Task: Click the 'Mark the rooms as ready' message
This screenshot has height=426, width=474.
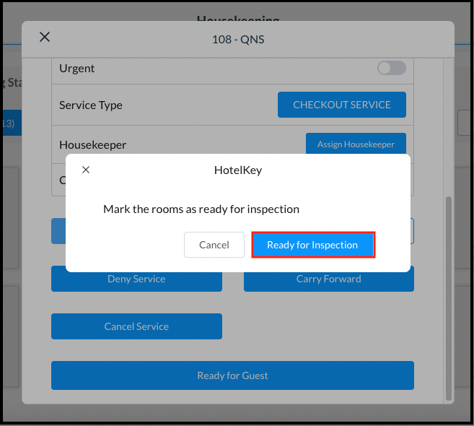Action: tap(201, 209)
